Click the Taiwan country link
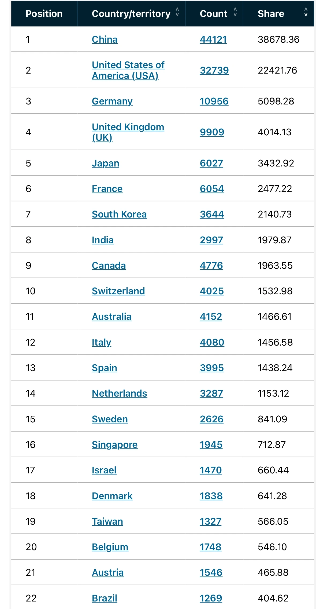The image size is (316, 609). tap(107, 521)
